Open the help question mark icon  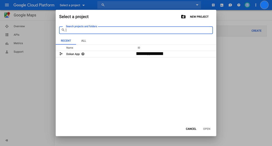click(239, 5)
